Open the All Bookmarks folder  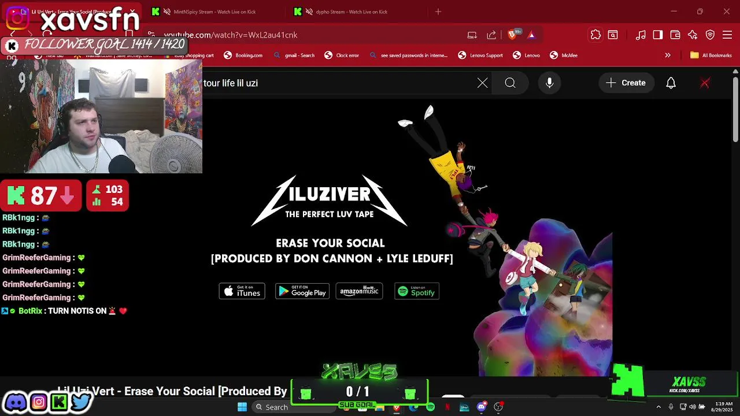pyautogui.click(x=711, y=55)
